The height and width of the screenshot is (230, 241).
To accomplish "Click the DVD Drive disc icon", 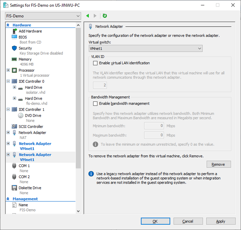I will click(x=20, y=115).
